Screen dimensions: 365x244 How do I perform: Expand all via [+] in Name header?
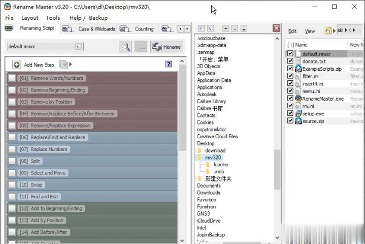(290, 45)
